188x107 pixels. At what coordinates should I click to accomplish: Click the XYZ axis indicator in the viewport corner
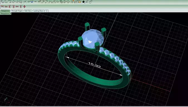7,100
